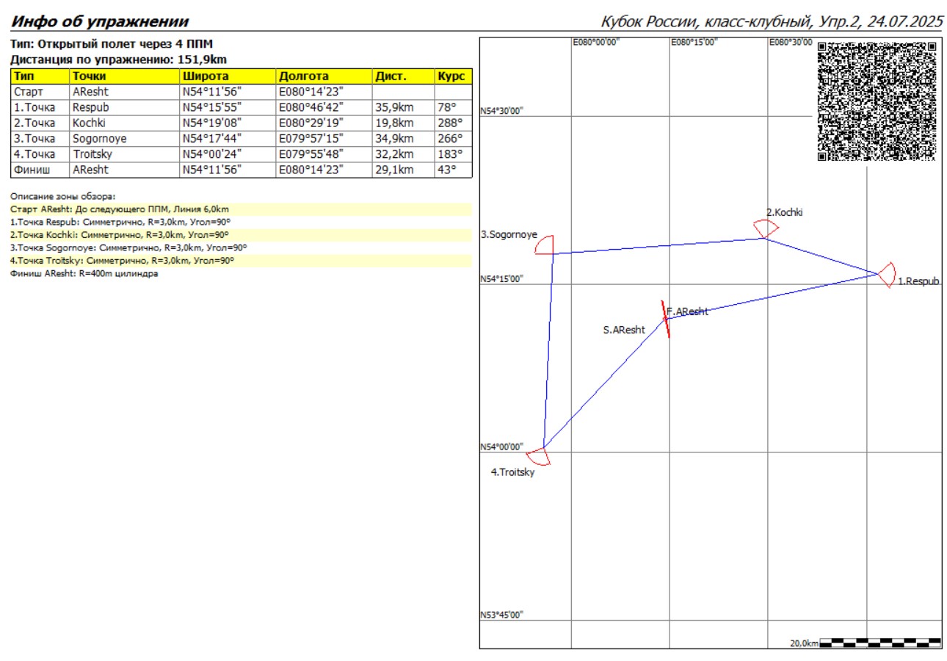Select the red sector marker at 2.Kochki
Screen dimensions: 947x661
(x=765, y=230)
